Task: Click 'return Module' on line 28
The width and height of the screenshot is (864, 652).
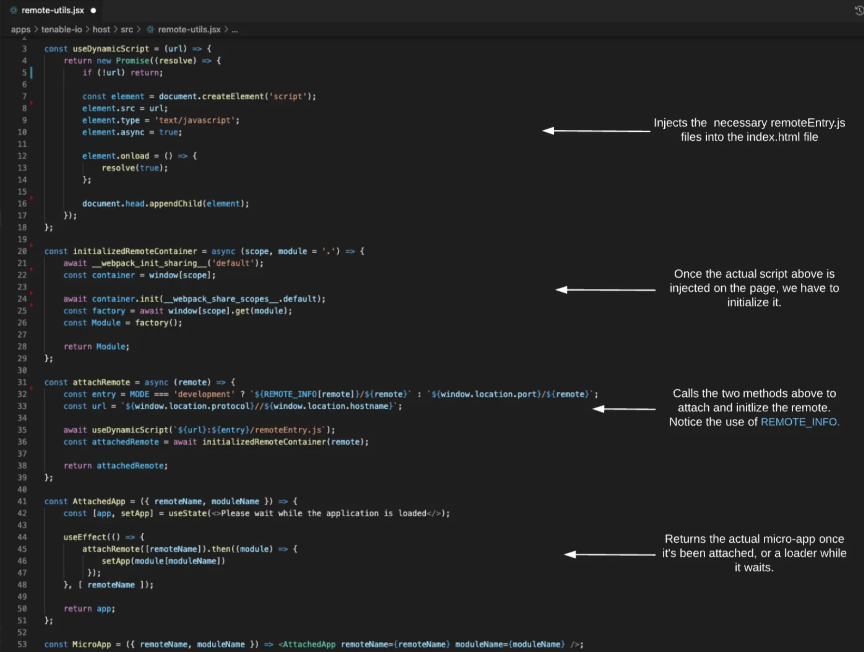Action: click(94, 347)
